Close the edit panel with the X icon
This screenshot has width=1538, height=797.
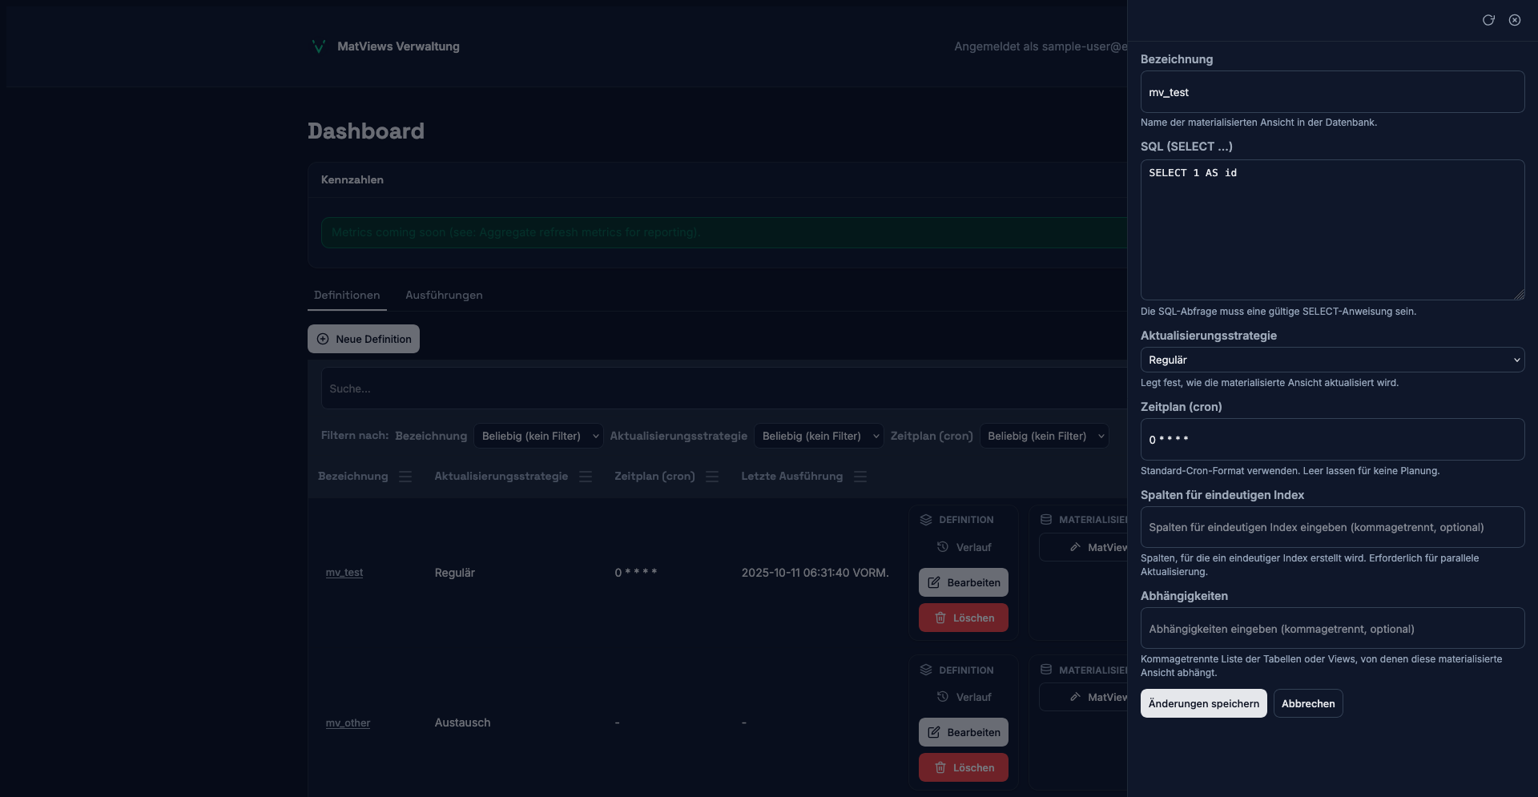pos(1515,20)
